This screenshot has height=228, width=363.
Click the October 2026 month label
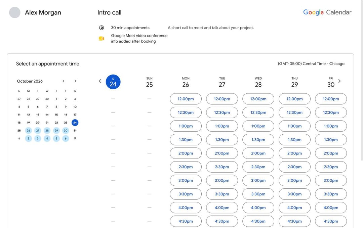[30, 81]
